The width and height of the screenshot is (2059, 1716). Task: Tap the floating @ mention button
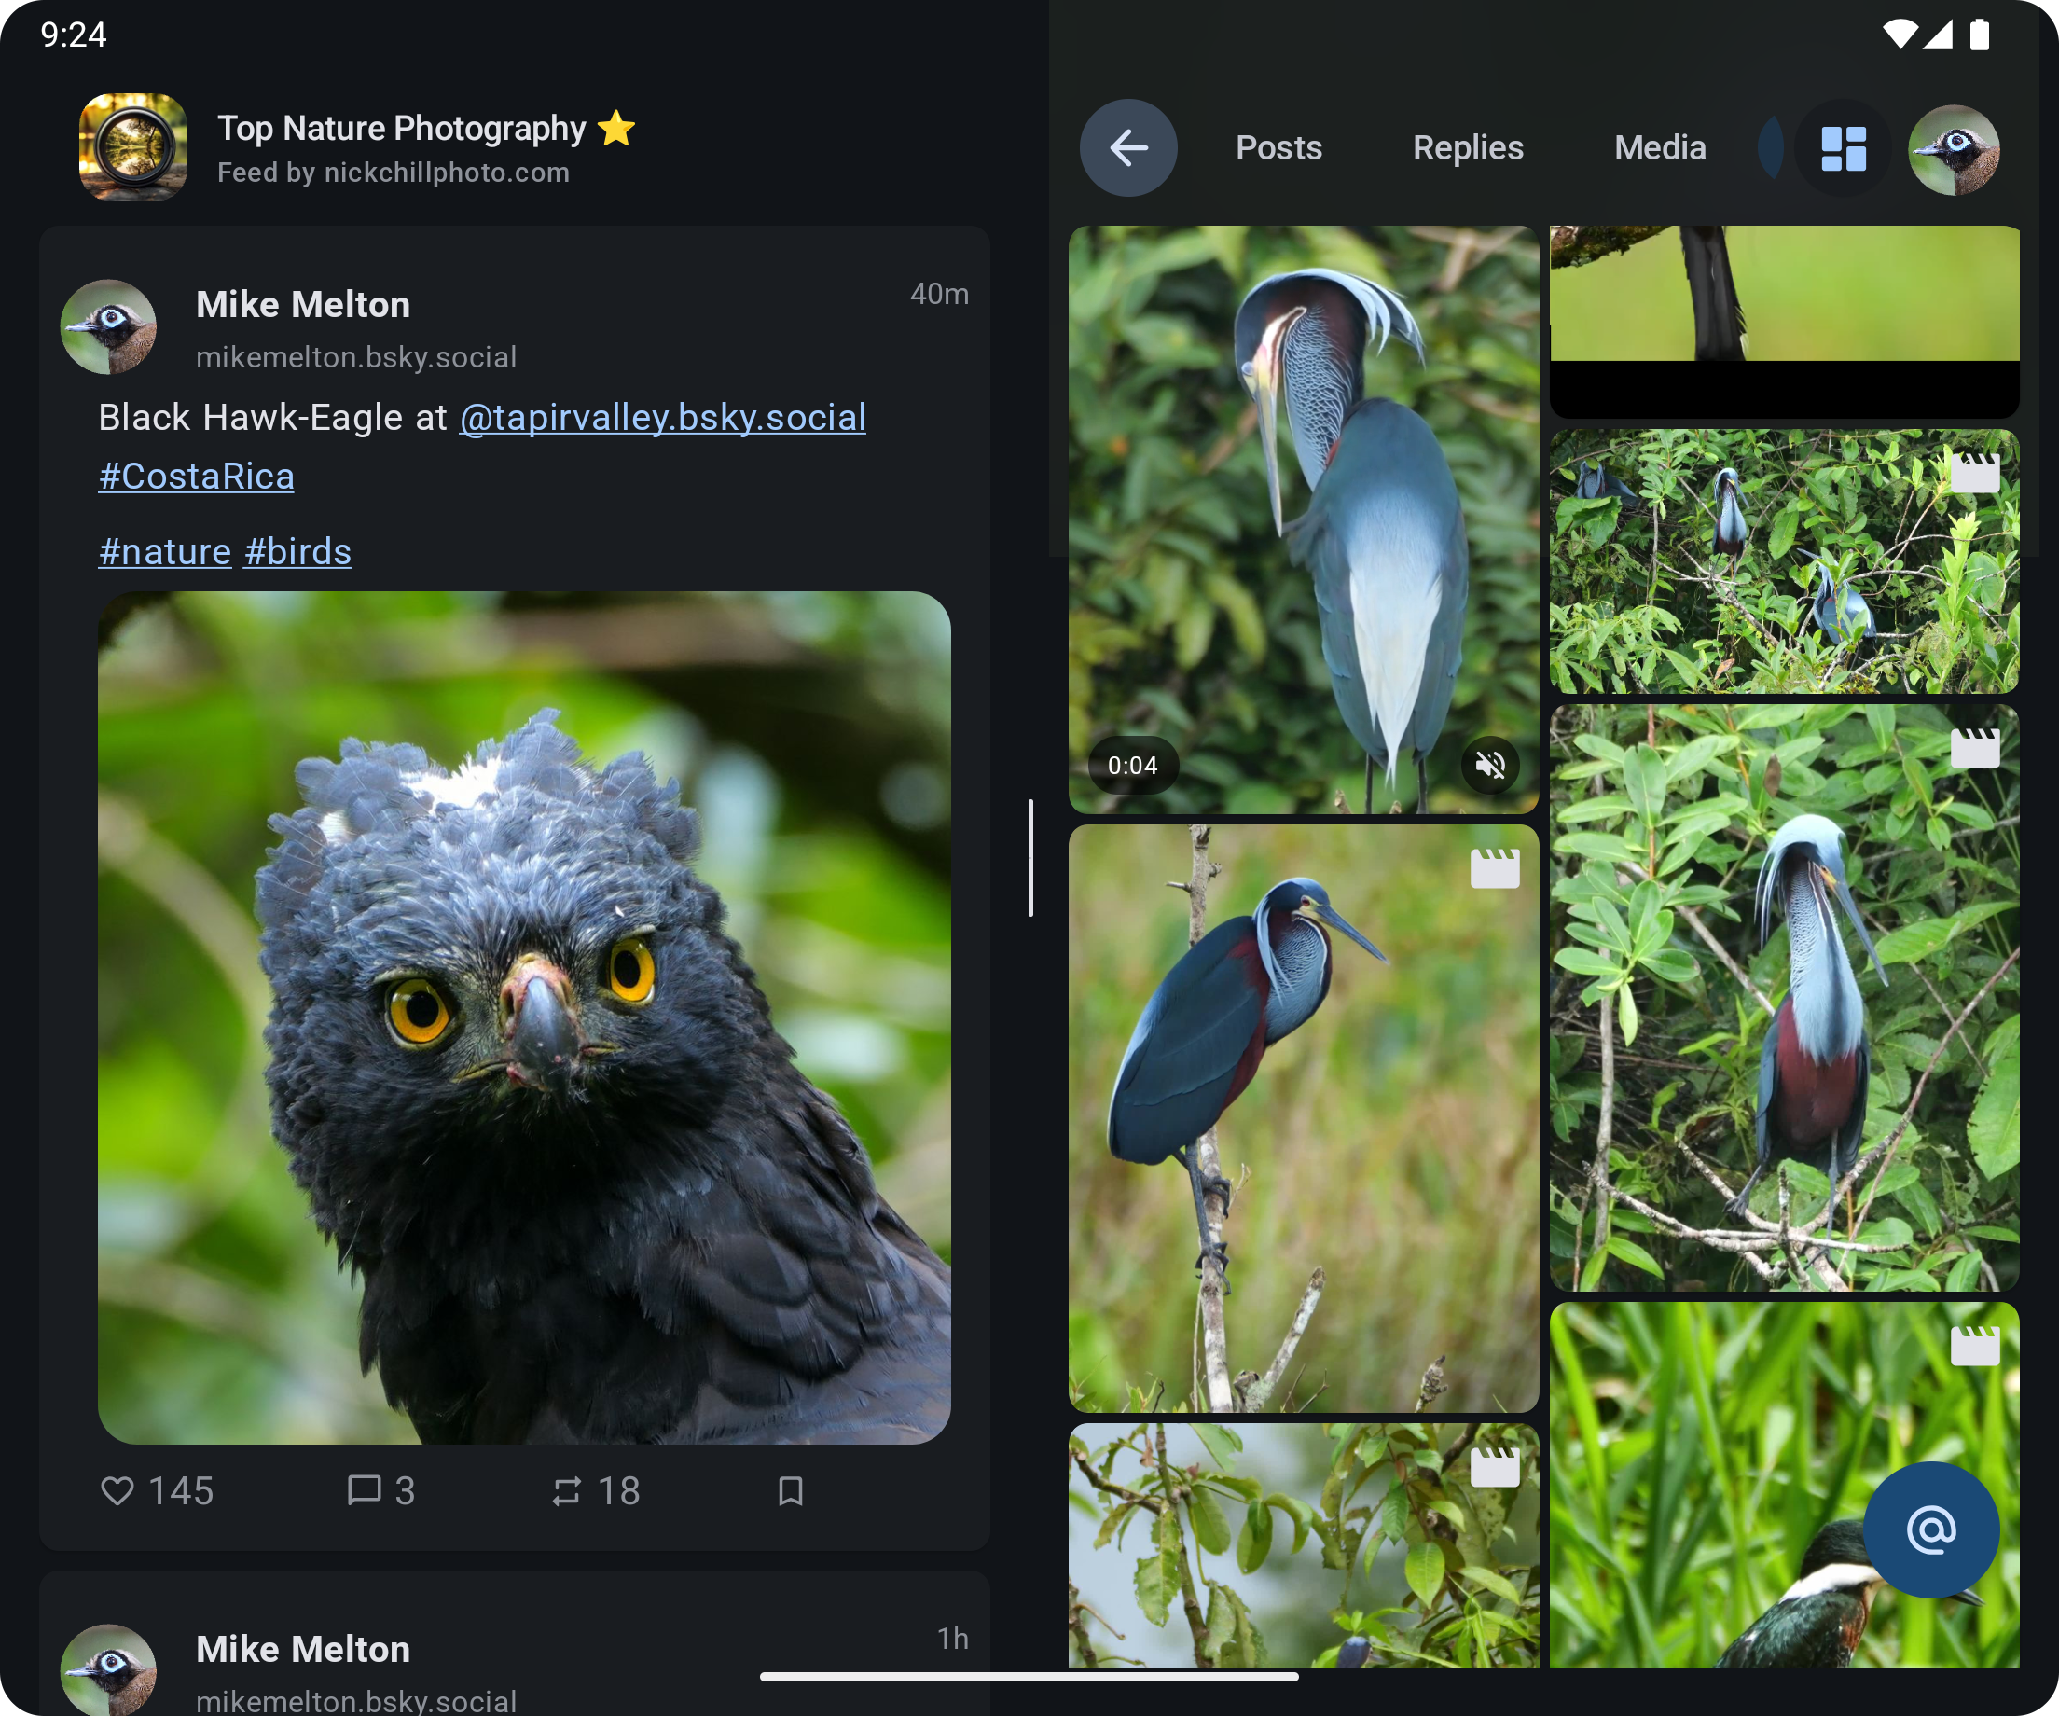click(x=1929, y=1529)
